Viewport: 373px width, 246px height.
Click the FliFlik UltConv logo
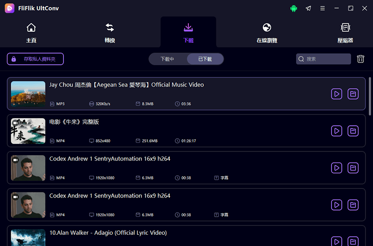[x=9, y=8]
